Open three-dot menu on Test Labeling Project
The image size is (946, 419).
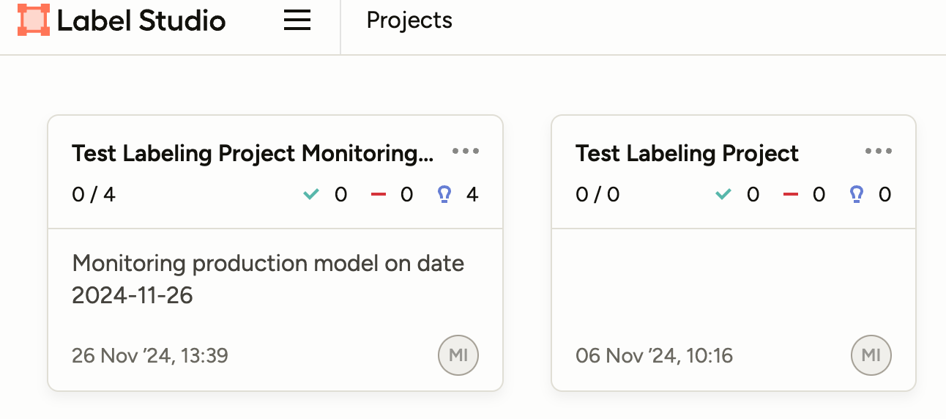(x=878, y=152)
